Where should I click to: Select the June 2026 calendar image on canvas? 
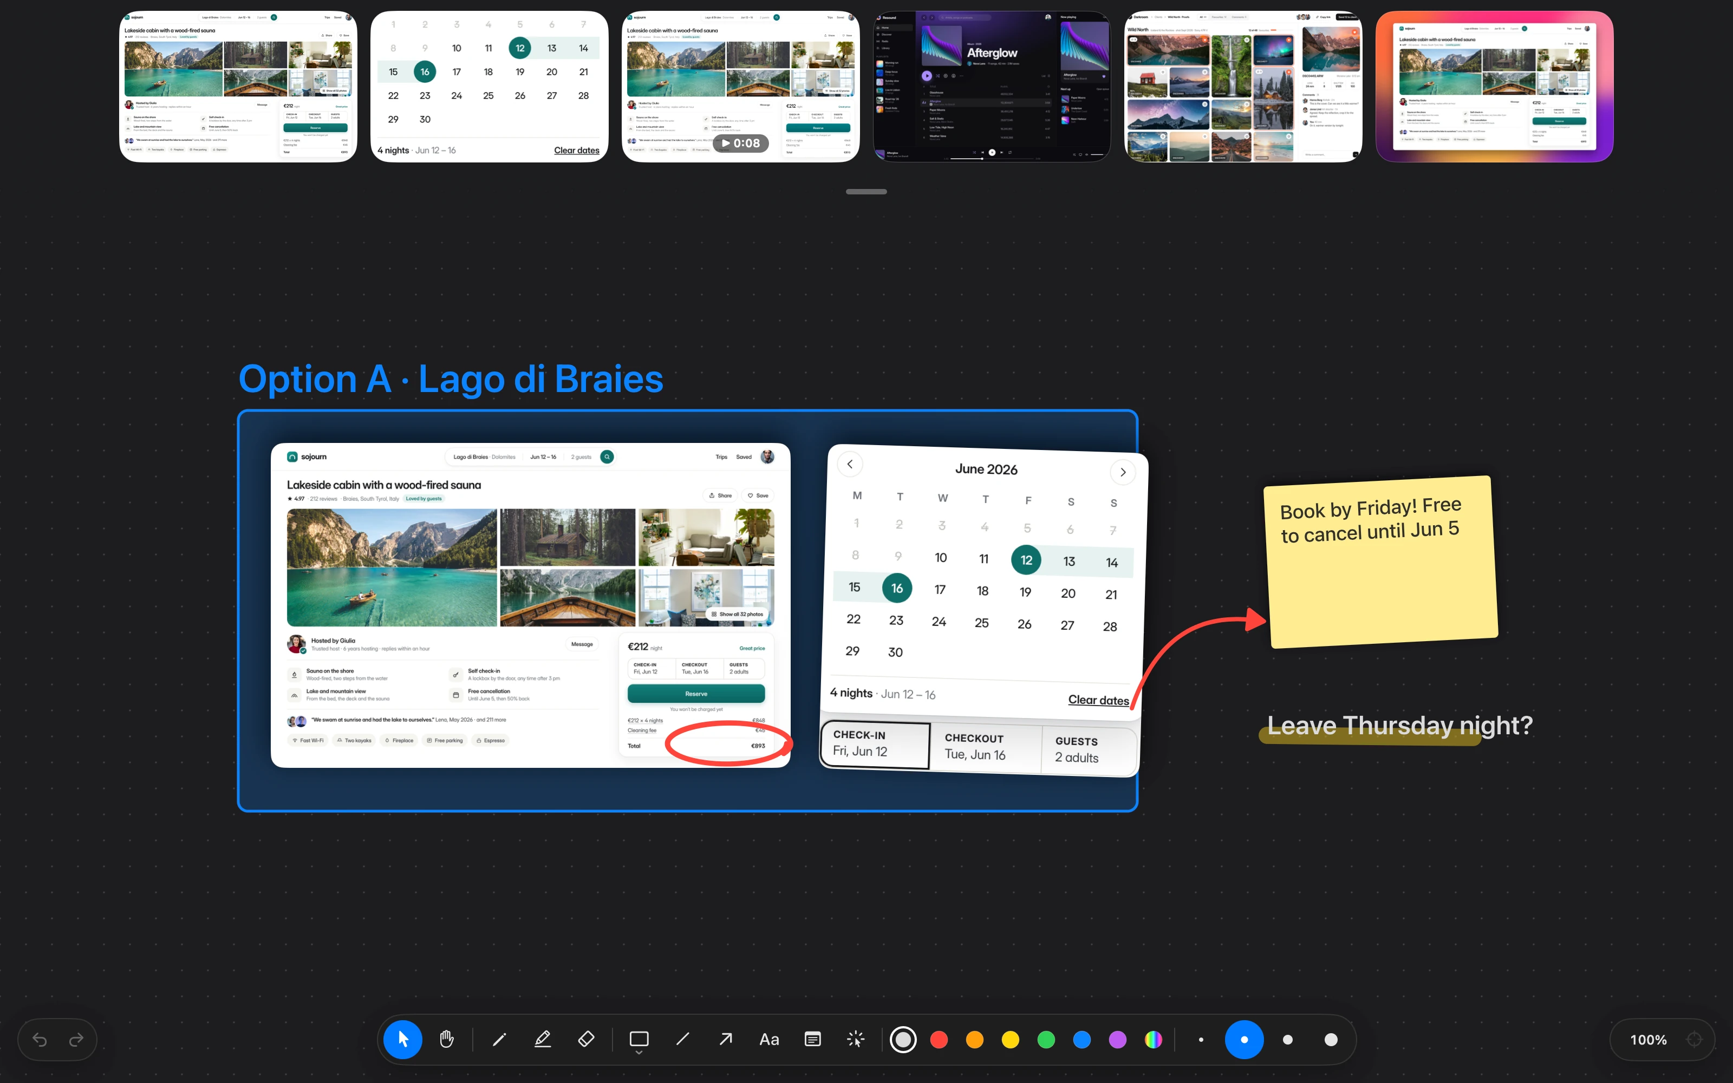point(984,610)
